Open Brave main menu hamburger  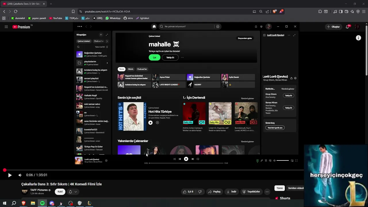pyautogui.click(x=363, y=11)
